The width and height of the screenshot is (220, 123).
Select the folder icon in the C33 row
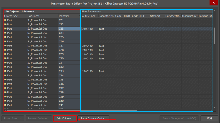coord(5,71)
